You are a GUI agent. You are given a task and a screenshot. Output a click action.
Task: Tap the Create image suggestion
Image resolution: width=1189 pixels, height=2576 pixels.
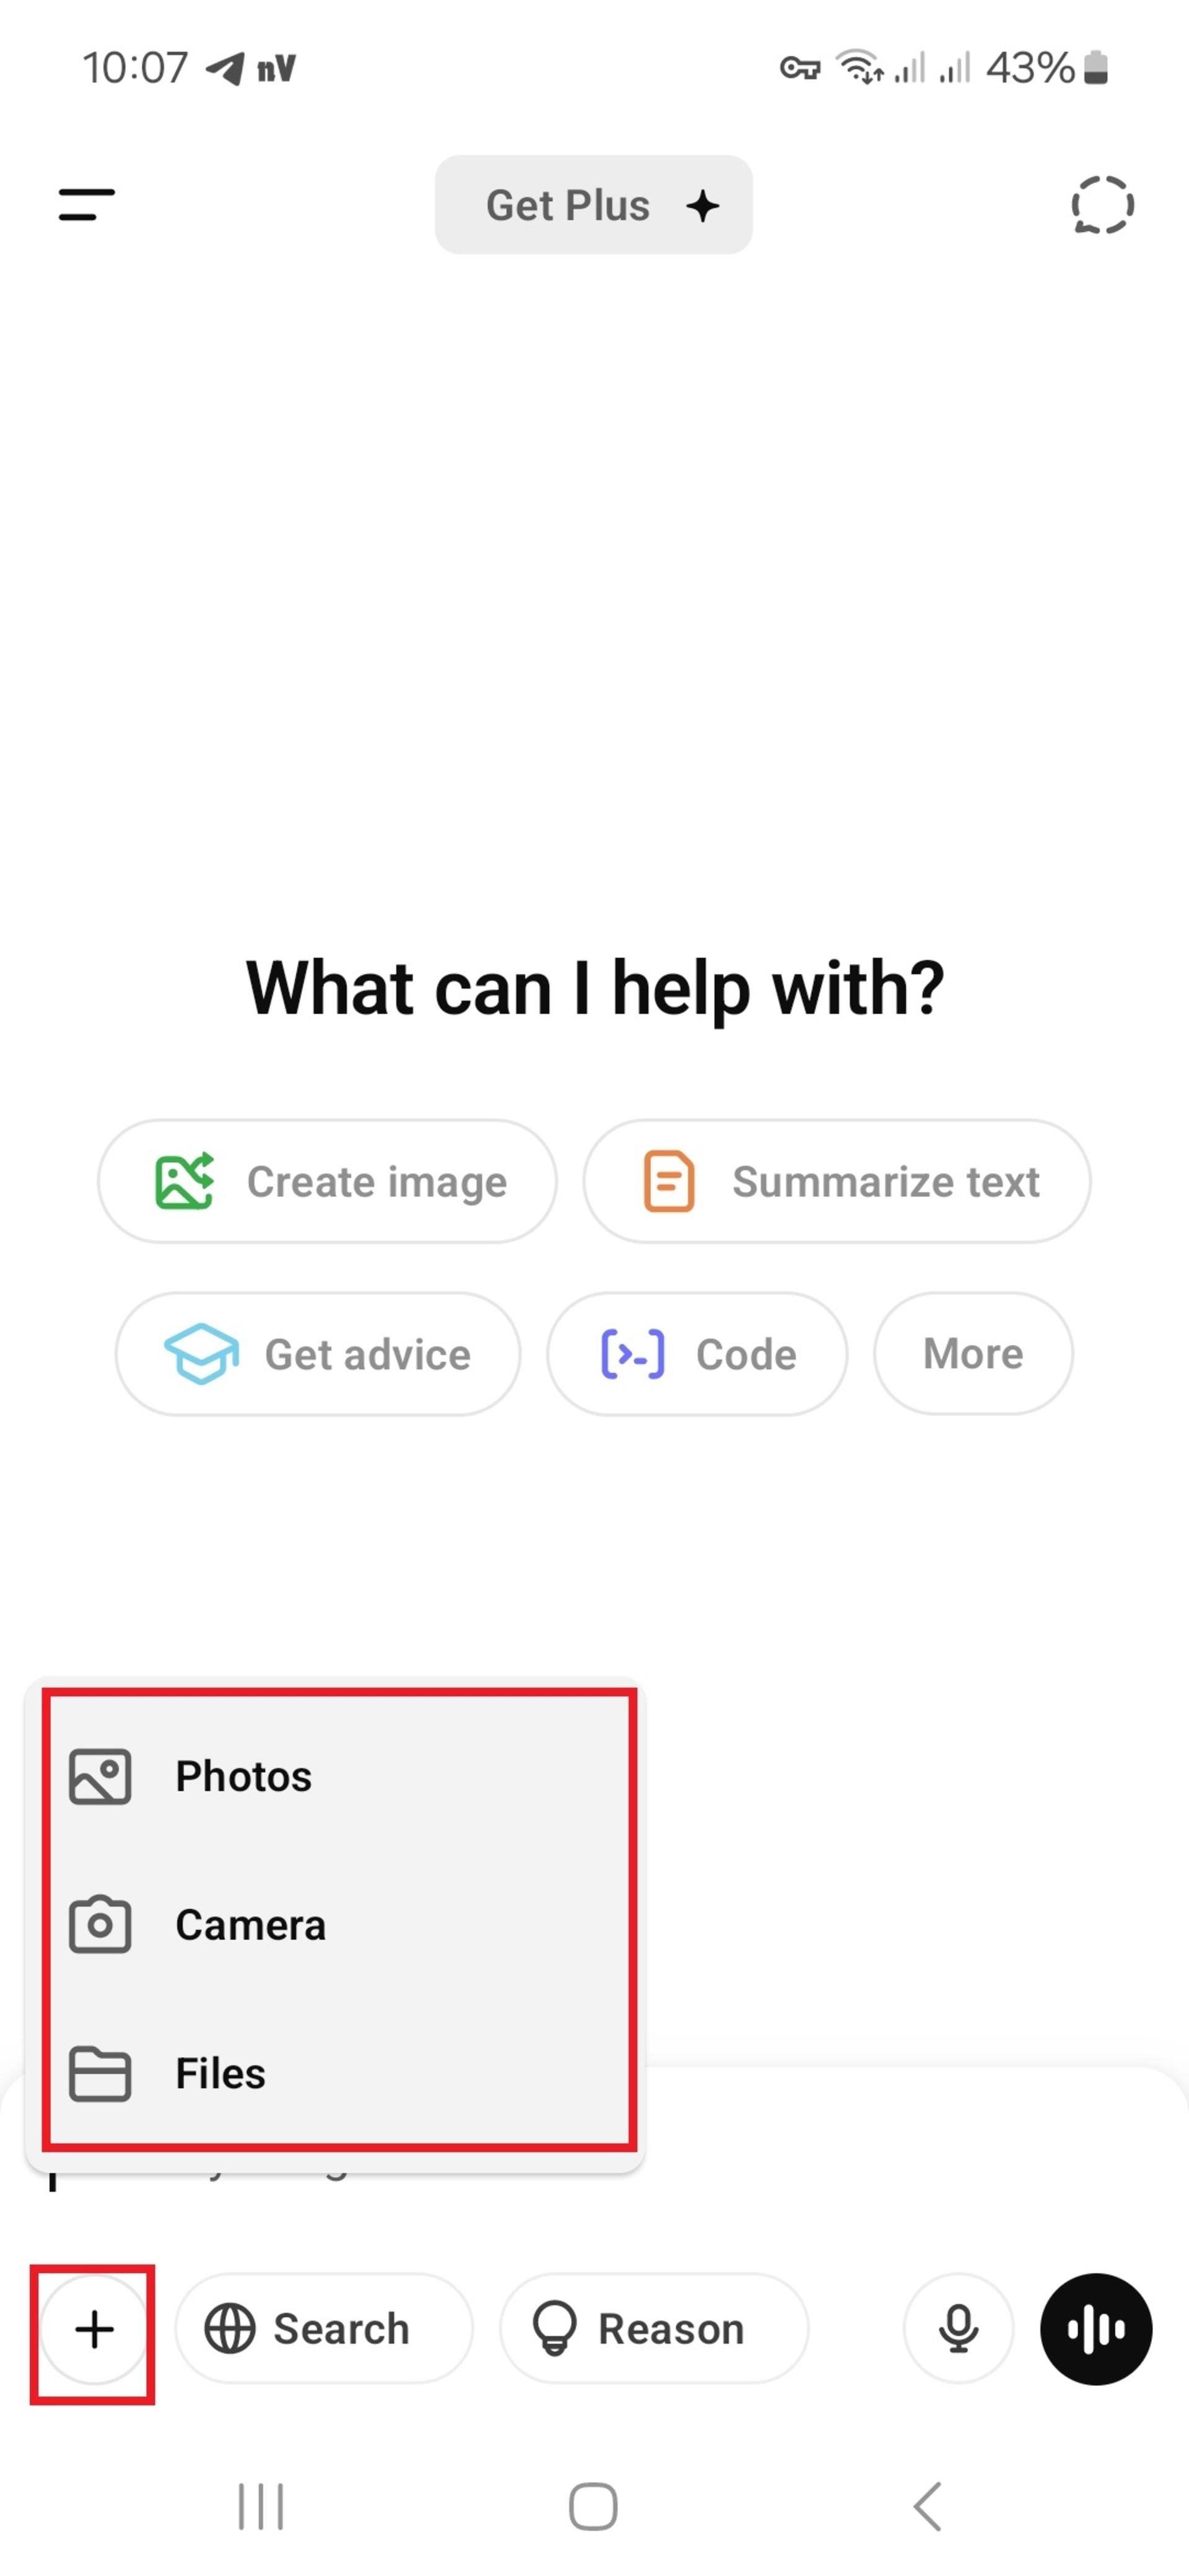pyautogui.click(x=327, y=1181)
